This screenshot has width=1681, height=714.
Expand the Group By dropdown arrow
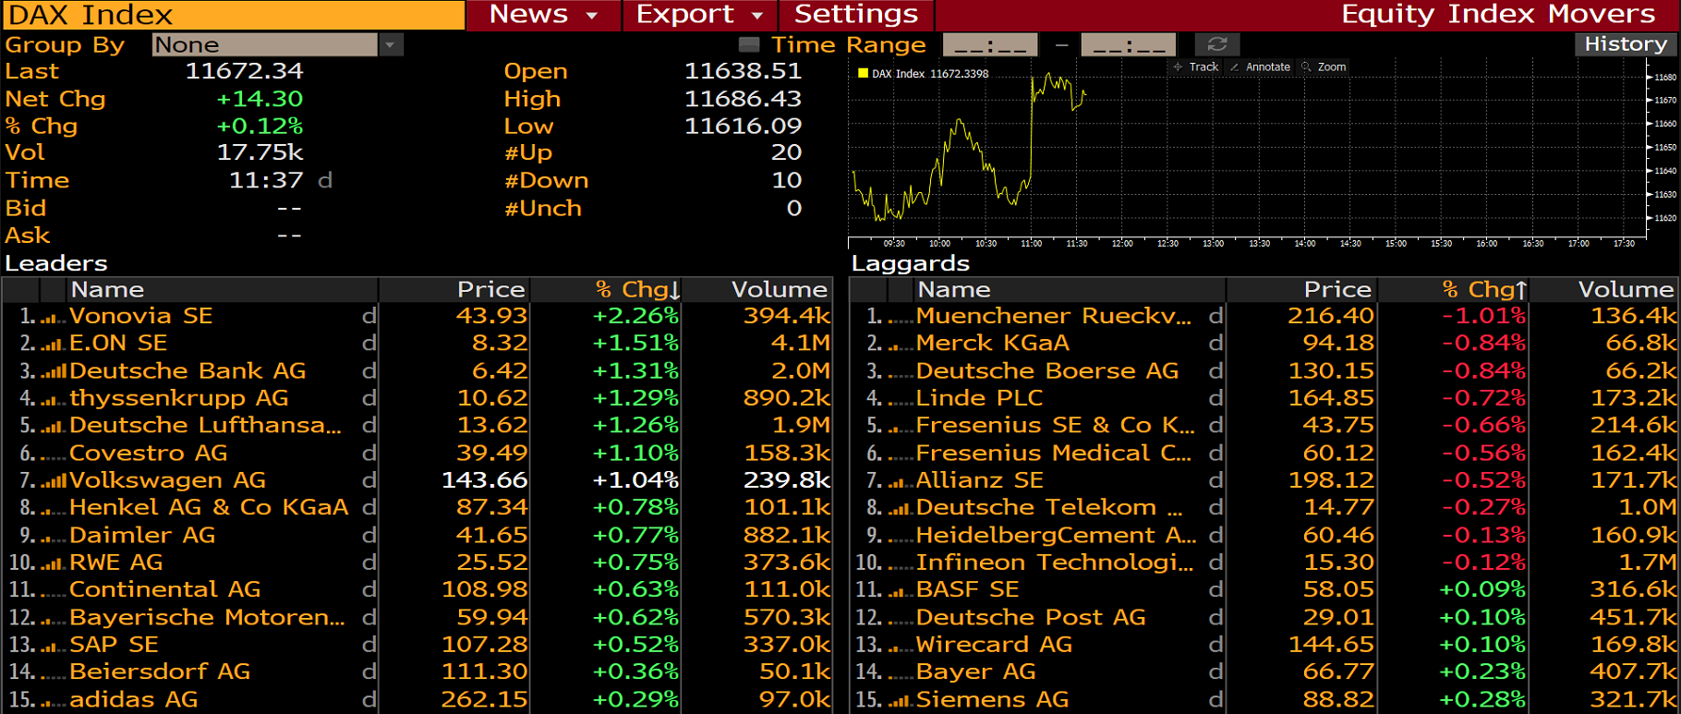pyautogui.click(x=391, y=44)
